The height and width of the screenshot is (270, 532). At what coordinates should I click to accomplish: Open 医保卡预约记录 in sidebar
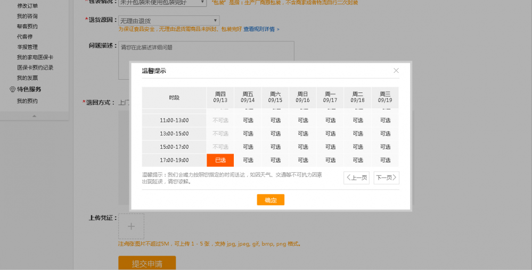[35, 67]
